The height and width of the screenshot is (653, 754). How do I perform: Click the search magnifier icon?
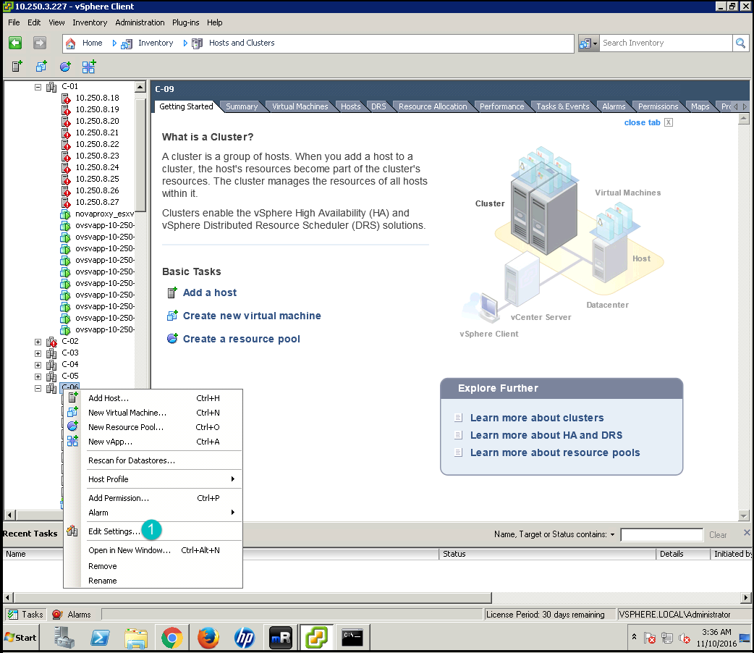coord(740,43)
